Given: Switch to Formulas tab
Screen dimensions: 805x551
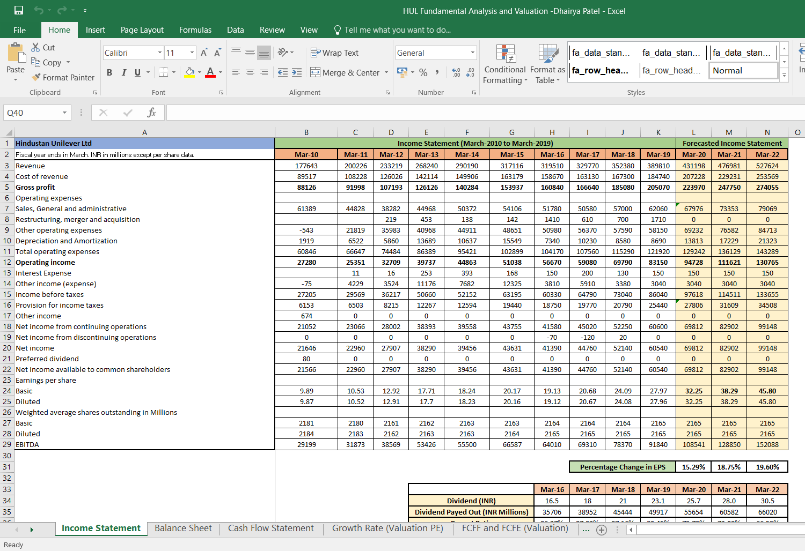Looking at the screenshot, I should tap(195, 30).
